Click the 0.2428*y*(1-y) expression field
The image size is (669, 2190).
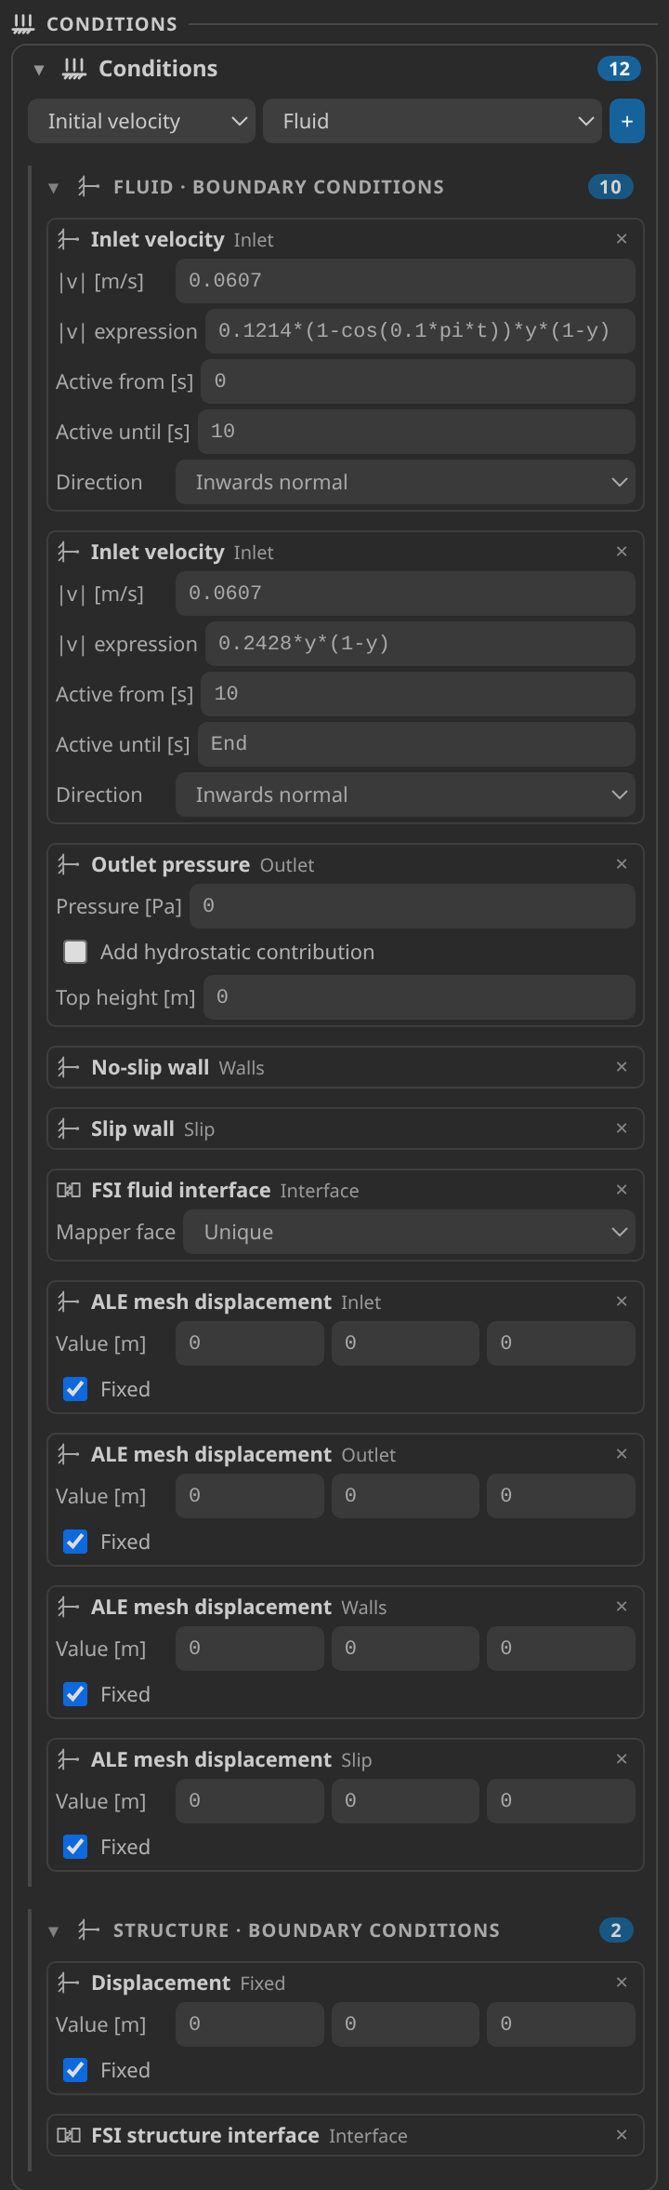click(x=420, y=644)
